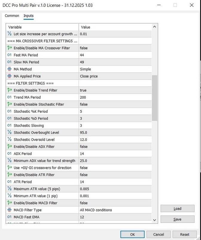The width and height of the screenshot is (201, 240).
Task: Click the Enable/Disable MA Crossover Filter arrow icon
Action: click(10, 48)
